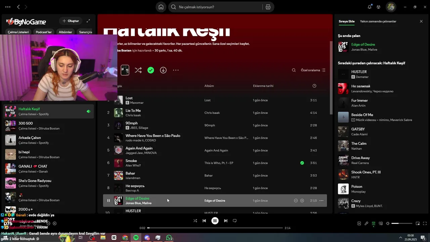Toggle shuffle in the bottom player
Screen dimensions: 430x242
coord(195,221)
